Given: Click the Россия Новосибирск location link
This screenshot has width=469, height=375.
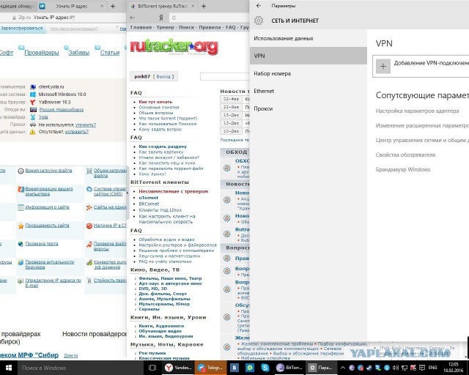Looking at the screenshot, I should 62,109.
